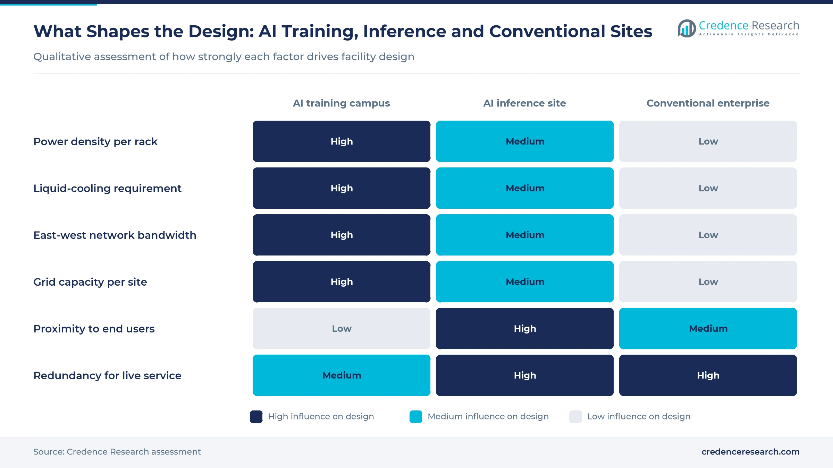Click the chart title about What Shapes the Design
833x468 pixels.
343,32
